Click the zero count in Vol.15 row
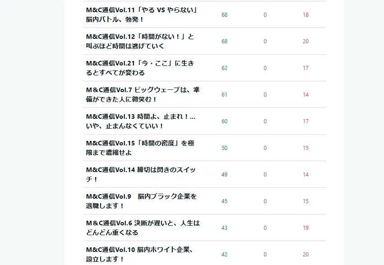The image size is (384, 265). (x=265, y=148)
